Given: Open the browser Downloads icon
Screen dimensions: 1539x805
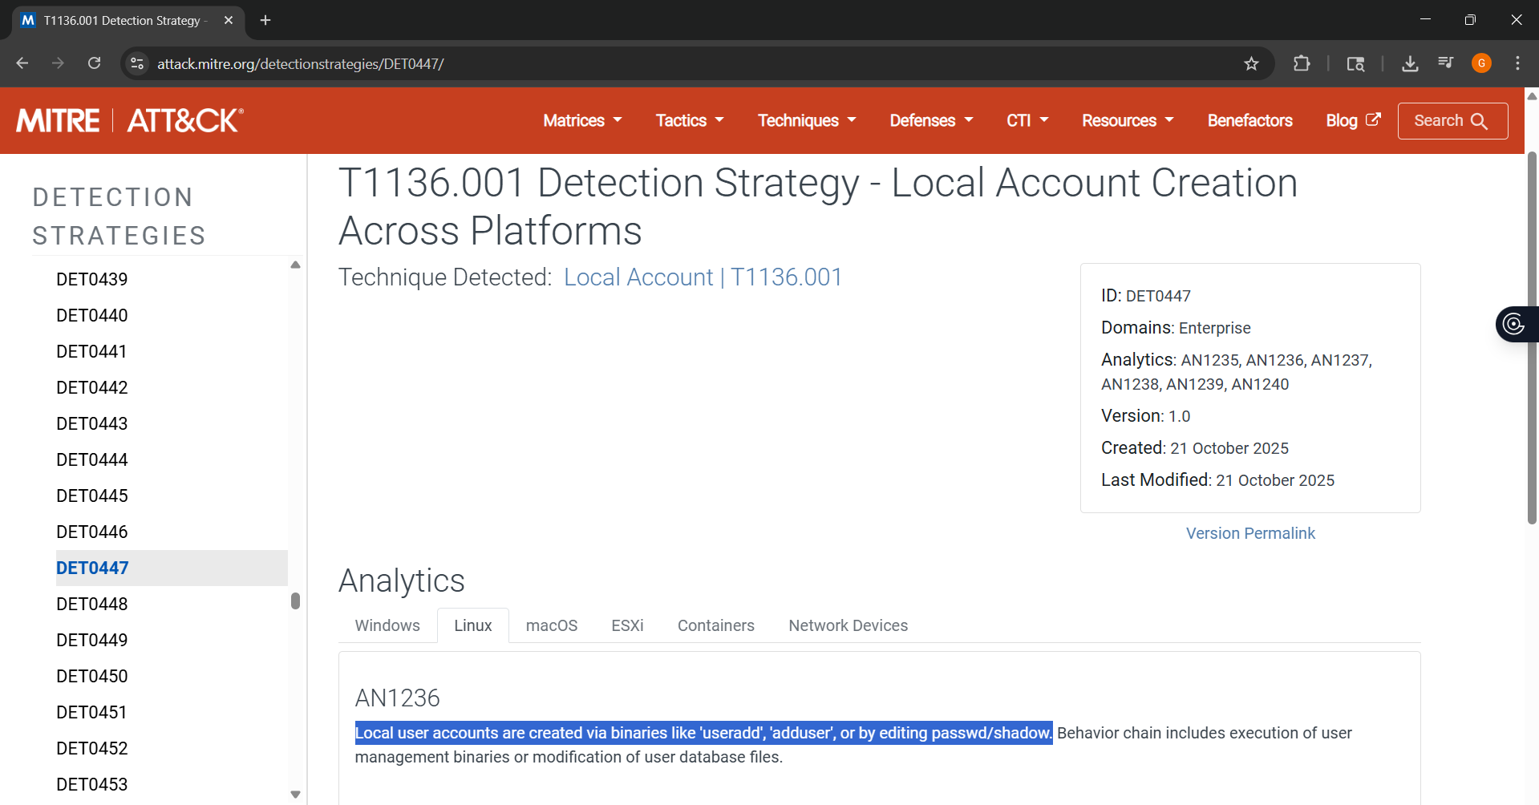Looking at the screenshot, I should click(1410, 63).
